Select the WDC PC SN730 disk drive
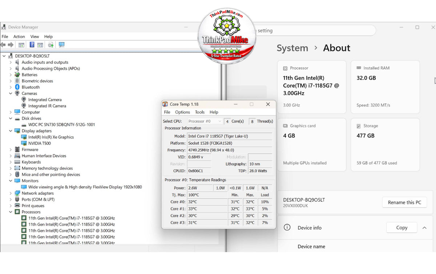Screen dimensions: 436x274 tap(61, 125)
